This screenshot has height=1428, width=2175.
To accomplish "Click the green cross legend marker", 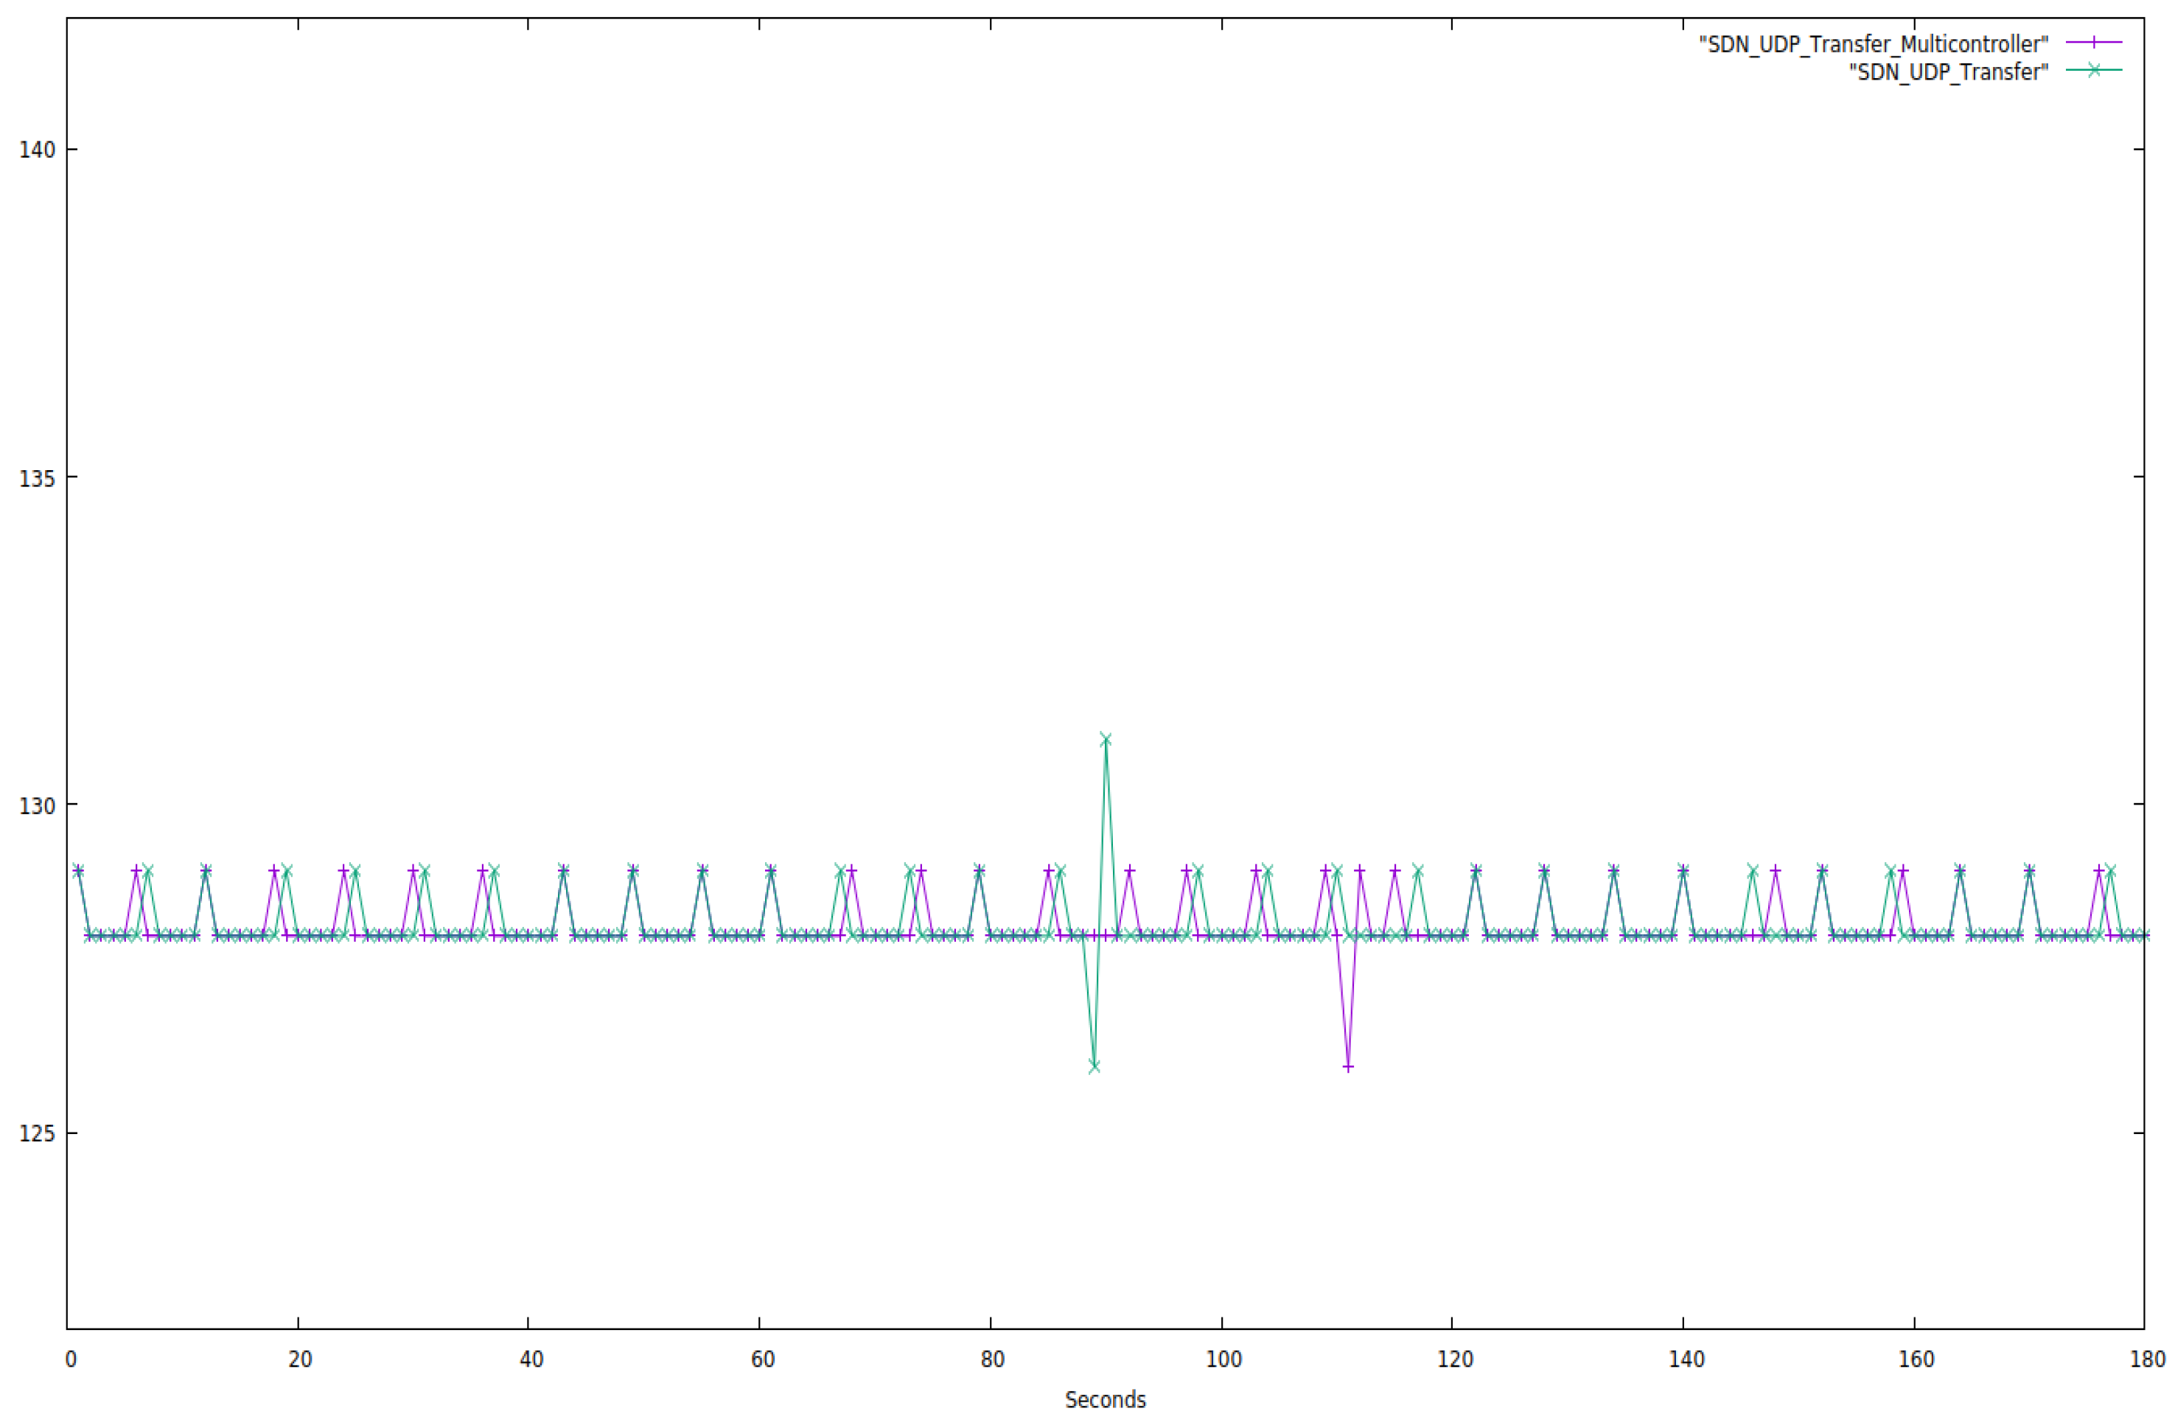I will pyautogui.click(x=2094, y=69).
